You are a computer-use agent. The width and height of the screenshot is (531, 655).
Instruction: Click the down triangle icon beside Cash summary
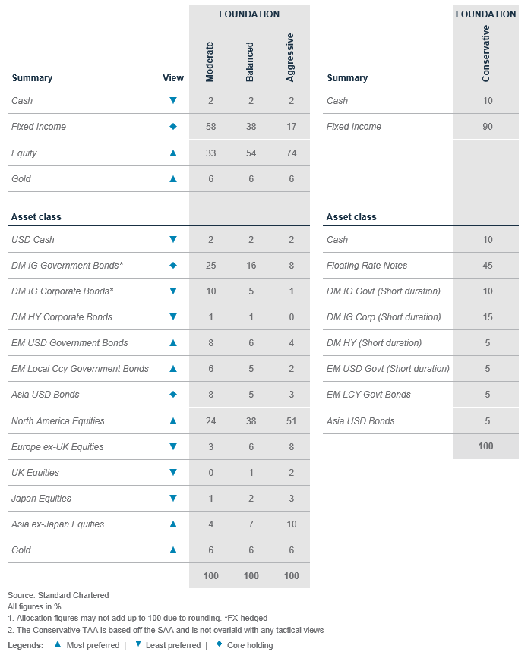[173, 100]
